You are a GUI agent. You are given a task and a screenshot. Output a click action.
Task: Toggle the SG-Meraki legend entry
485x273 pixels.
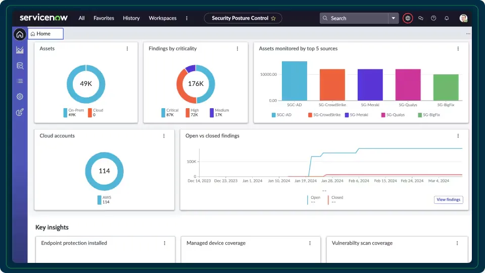click(x=356, y=115)
